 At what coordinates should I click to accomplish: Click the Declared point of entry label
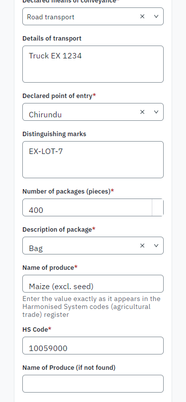coord(59,96)
